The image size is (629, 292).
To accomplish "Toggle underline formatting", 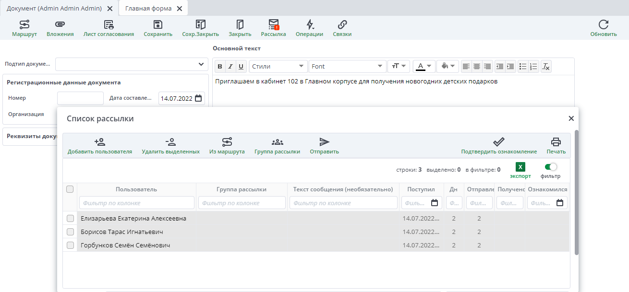I will (241, 67).
